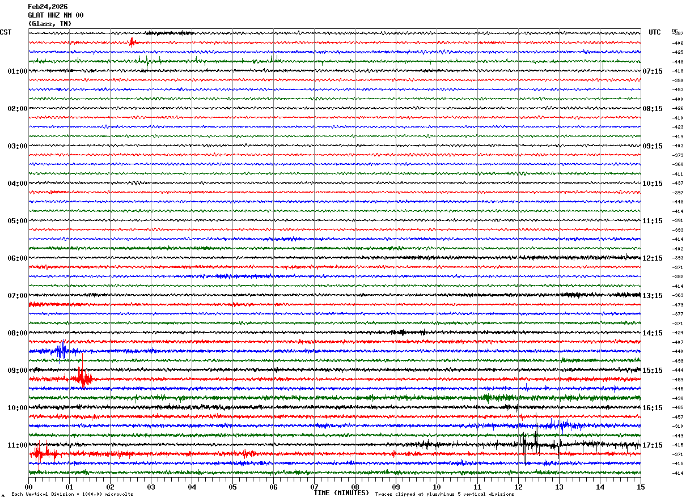Select the 08:00 CST time label
The image size is (686, 502).
coord(18,333)
